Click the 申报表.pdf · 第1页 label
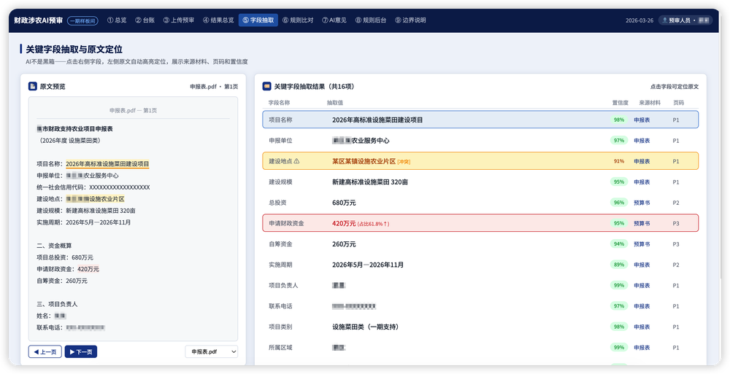 click(214, 87)
